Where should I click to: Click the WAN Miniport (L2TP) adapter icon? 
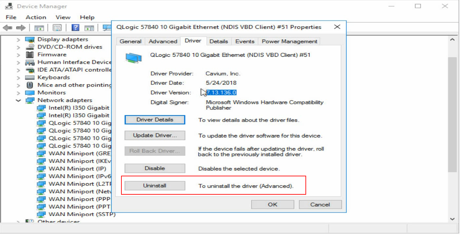click(x=41, y=184)
